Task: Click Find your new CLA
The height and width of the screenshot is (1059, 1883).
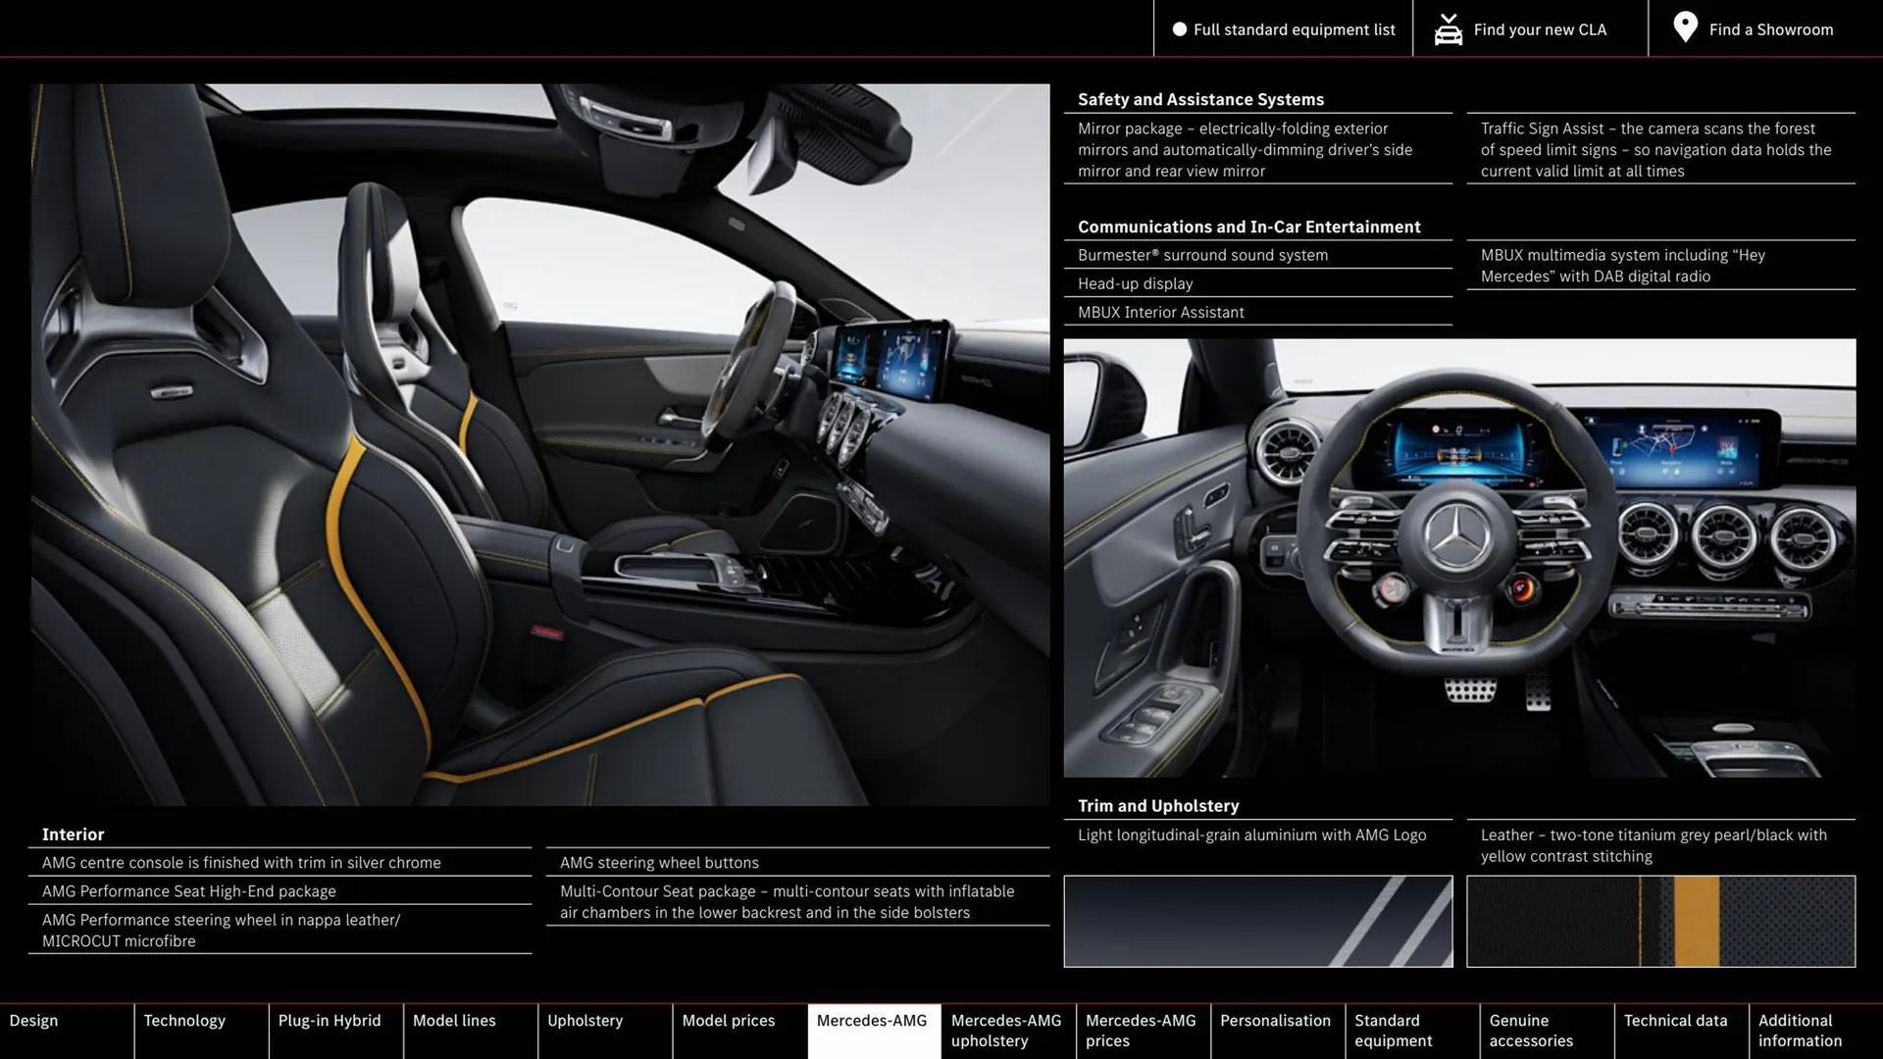Action: coord(1540,29)
